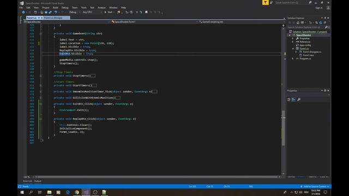This screenshot has width=349, height=196.
Task: Open Google Chrome from the taskbar
Action: 77,192
